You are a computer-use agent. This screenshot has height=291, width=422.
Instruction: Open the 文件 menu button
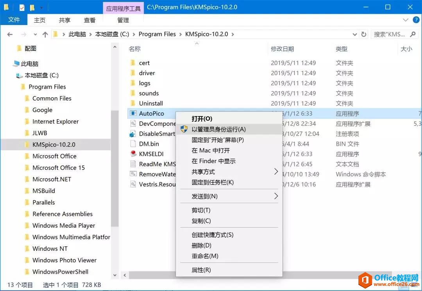[14, 20]
